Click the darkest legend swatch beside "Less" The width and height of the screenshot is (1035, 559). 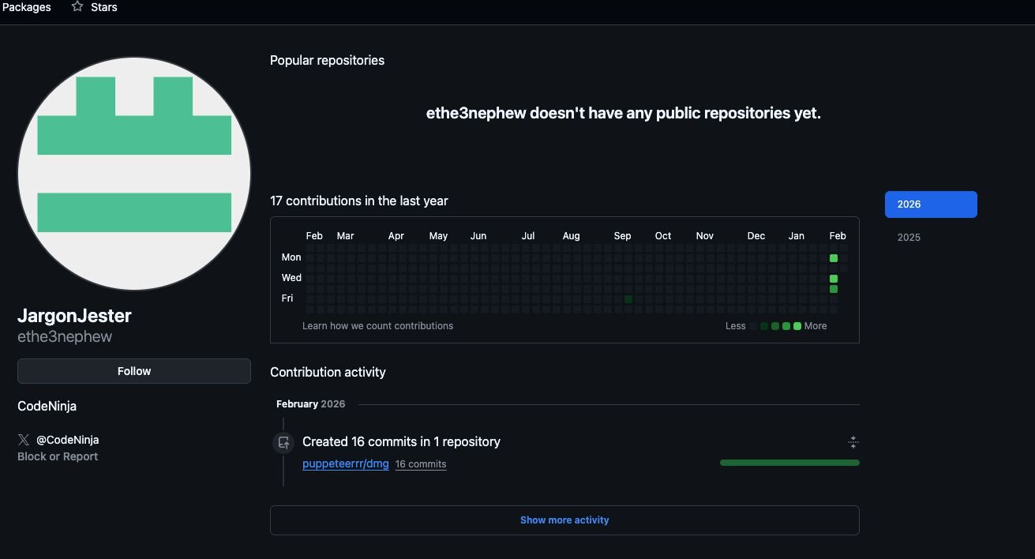pyautogui.click(x=753, y=326)
